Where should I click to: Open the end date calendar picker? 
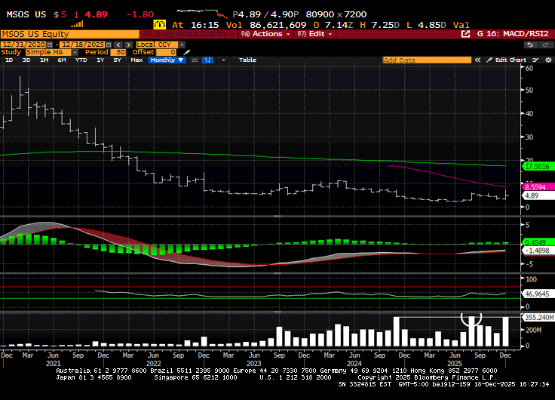109,45
